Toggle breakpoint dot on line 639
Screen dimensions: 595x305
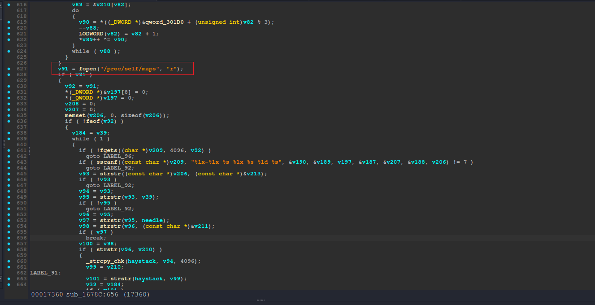(x=9, y=139)
